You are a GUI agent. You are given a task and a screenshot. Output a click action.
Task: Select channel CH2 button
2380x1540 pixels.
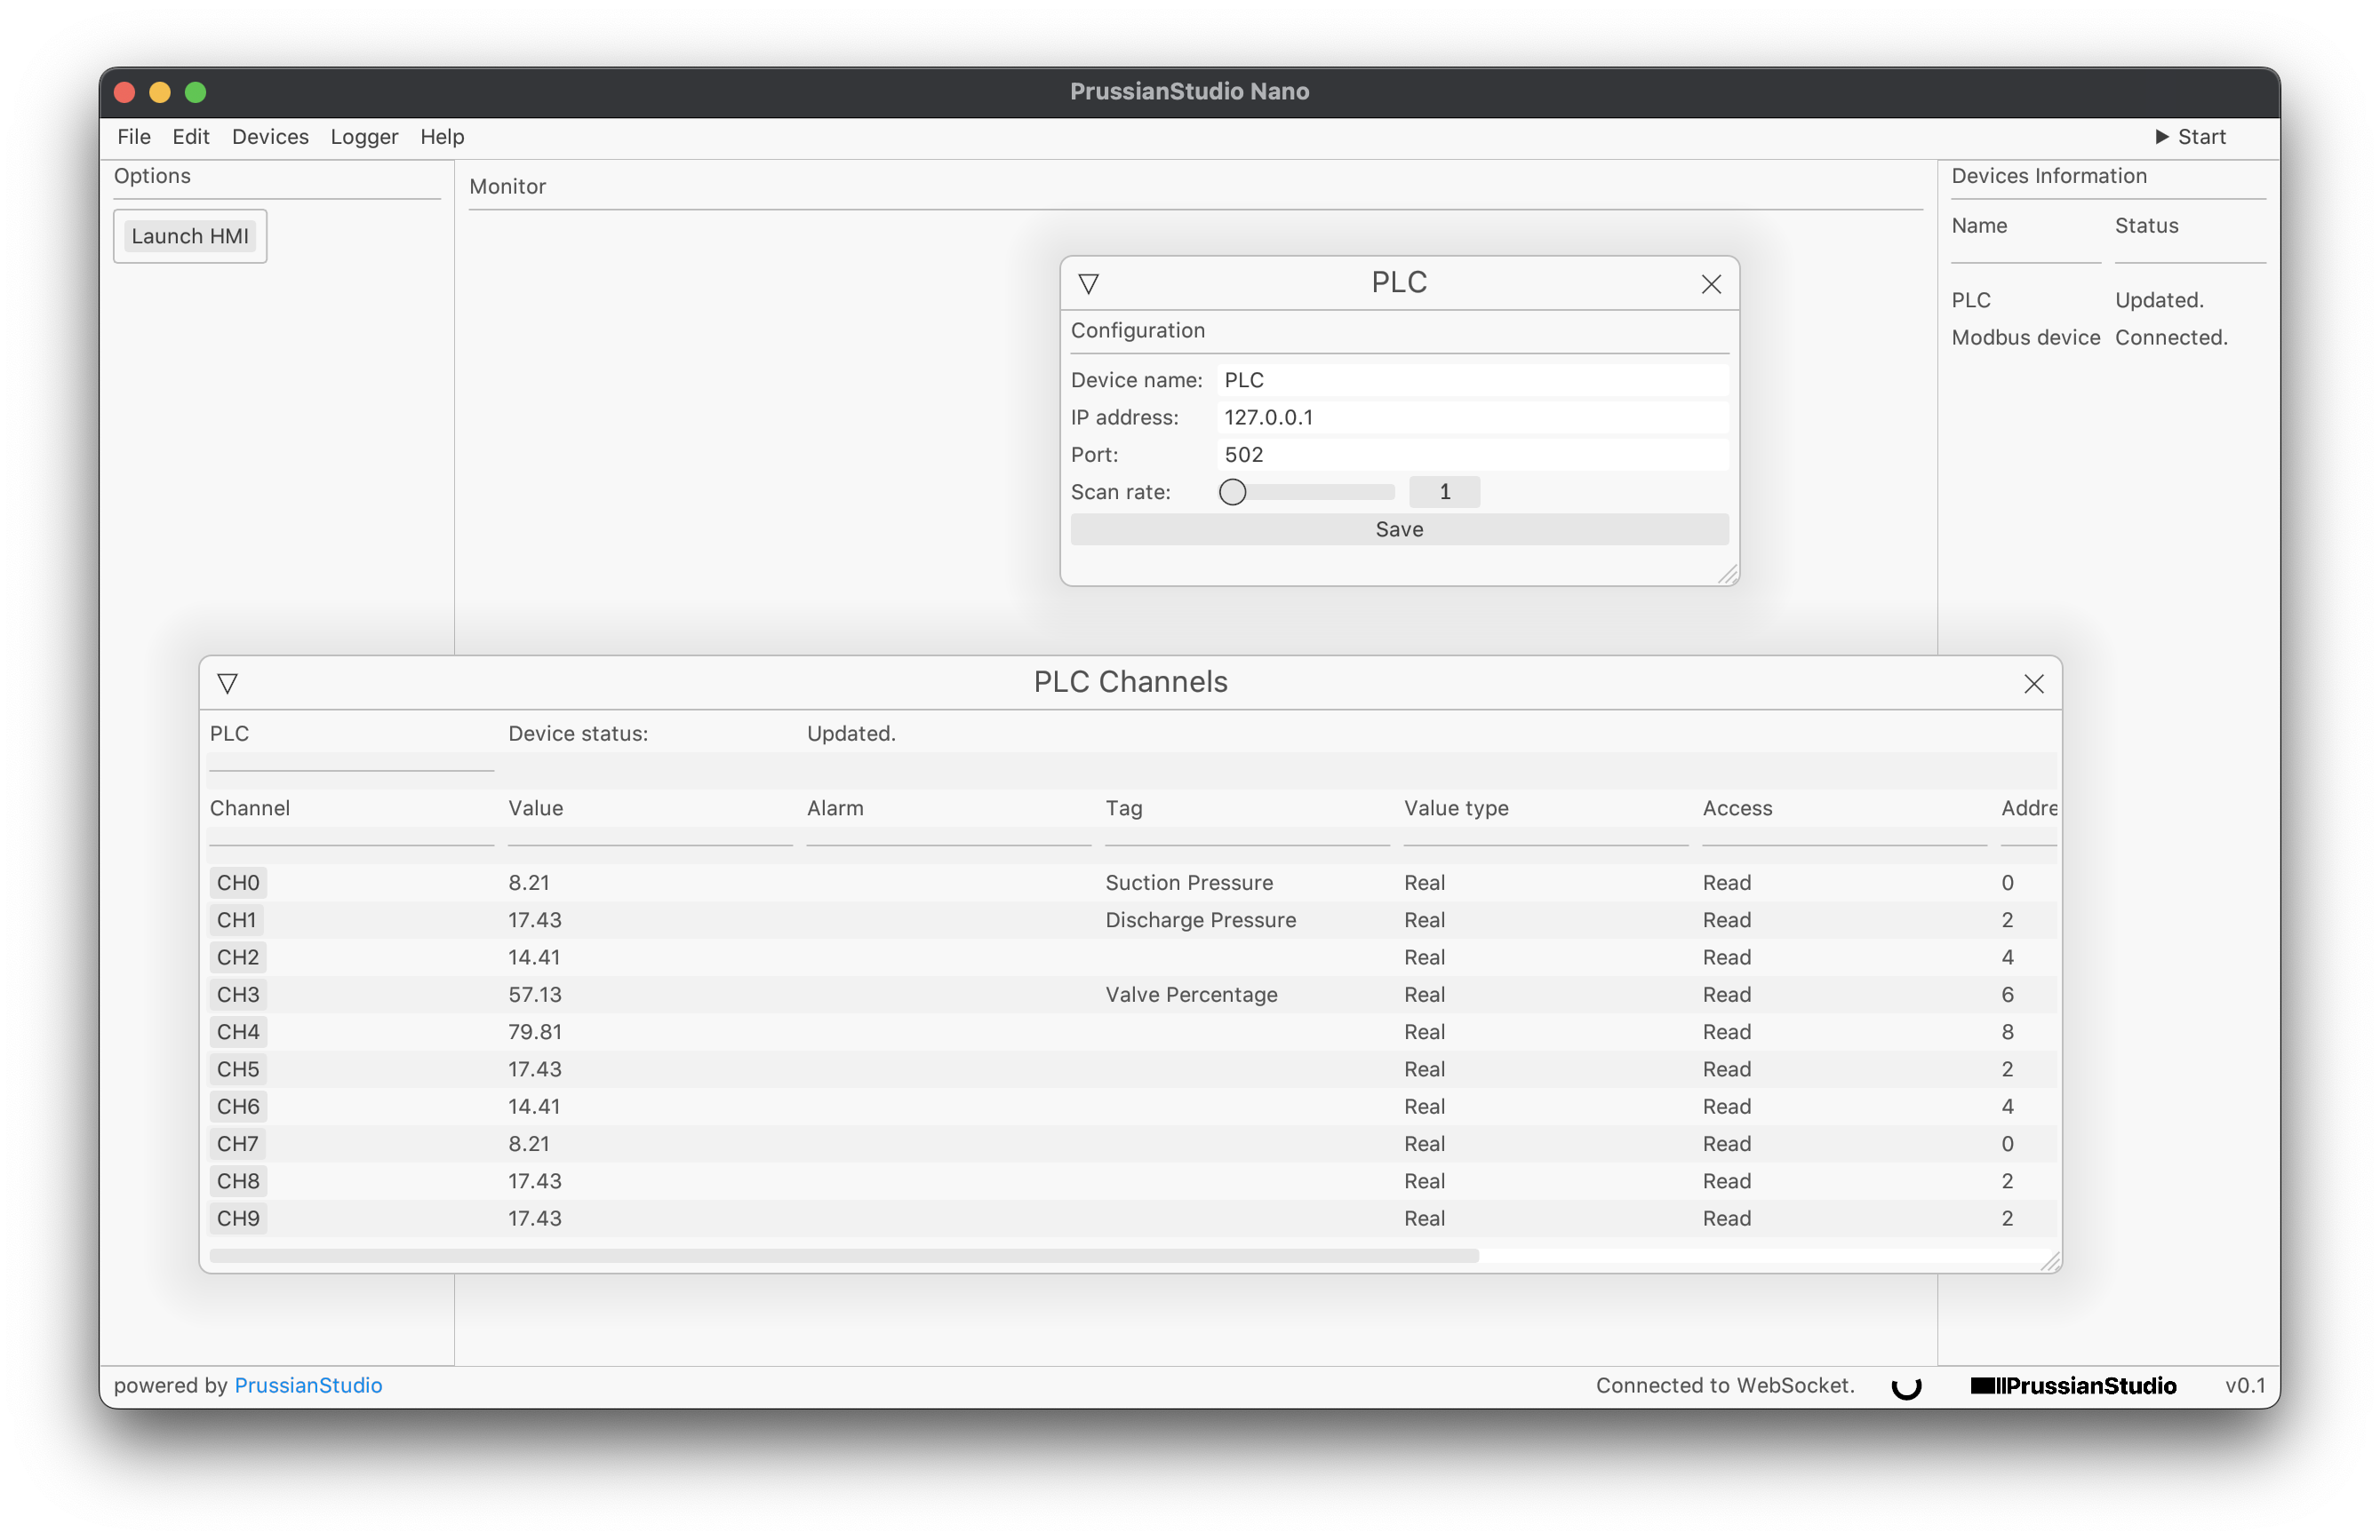point(238,957)
